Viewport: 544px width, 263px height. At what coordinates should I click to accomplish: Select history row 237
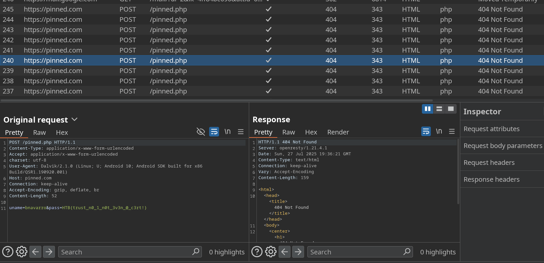click(x=272, y=91)
